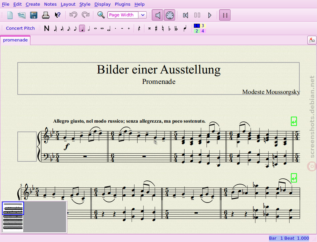Viewport: 317px width, 242px height.
Task: Click the Page Width zoom text field
Action: pos(123,15)
